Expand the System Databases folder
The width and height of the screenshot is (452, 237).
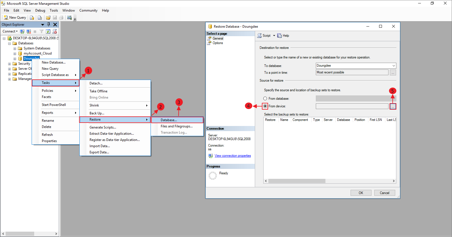15,49
